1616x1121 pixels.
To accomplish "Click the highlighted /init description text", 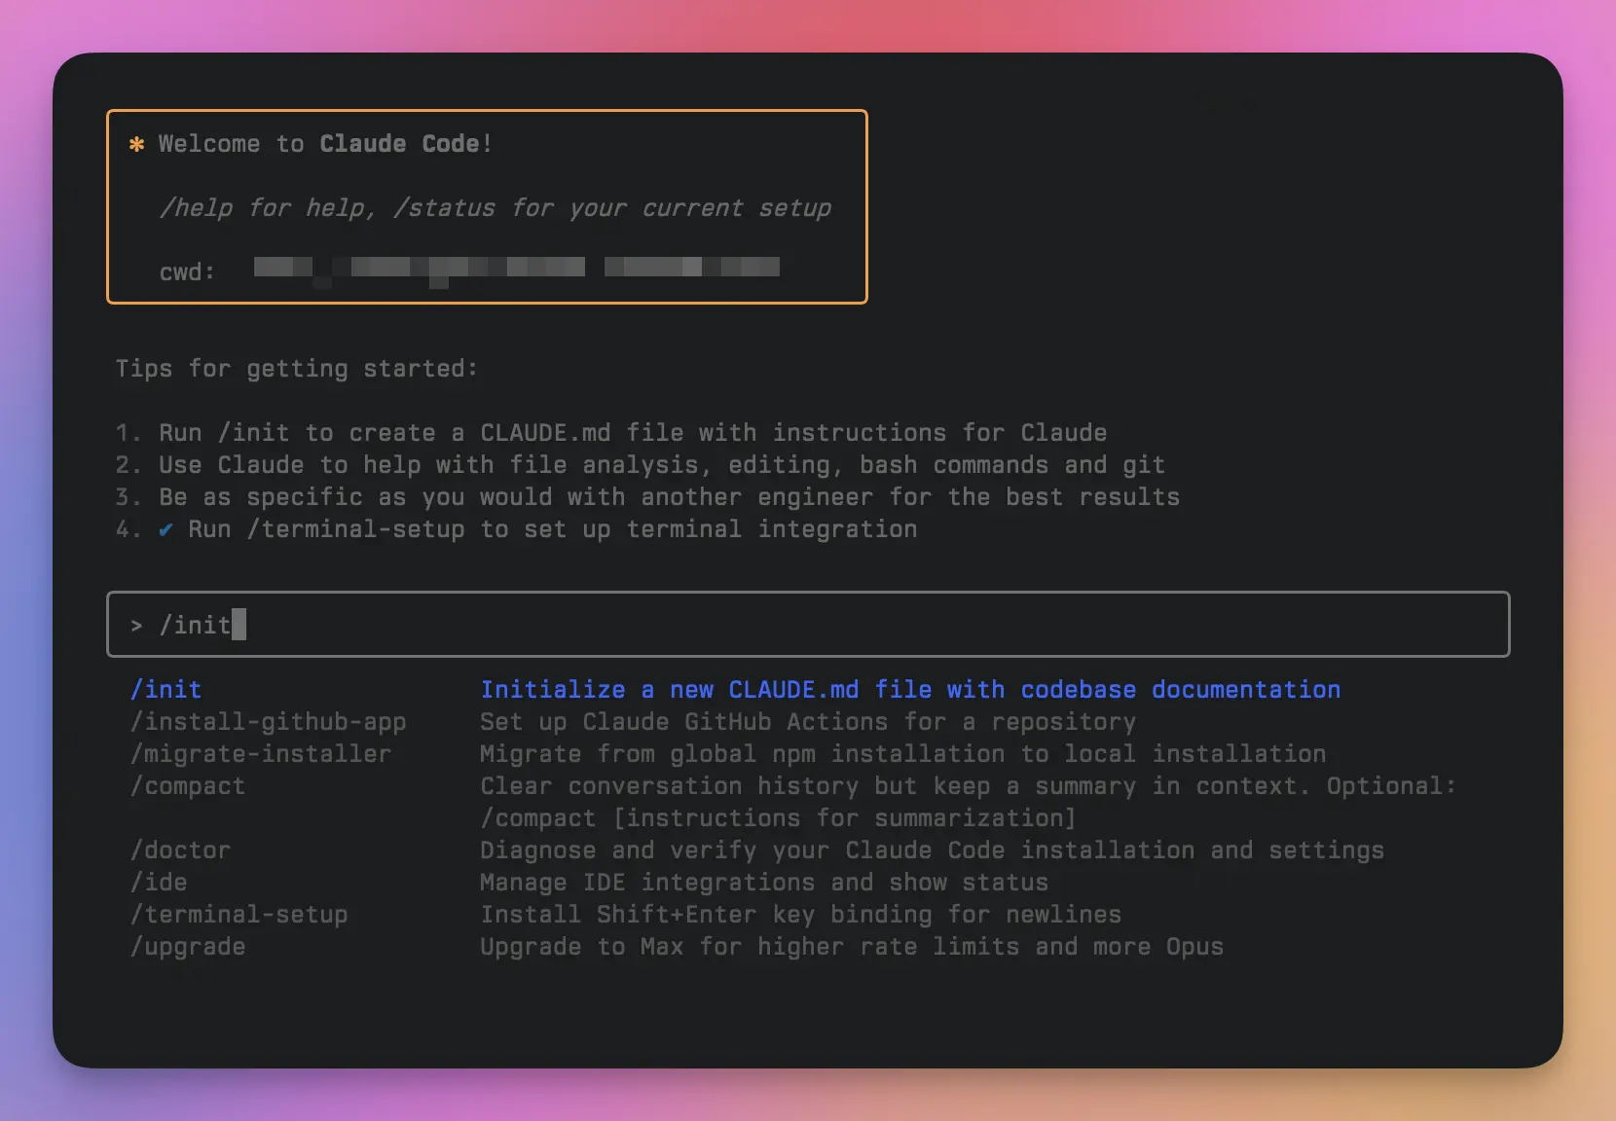I will (909, 689).
